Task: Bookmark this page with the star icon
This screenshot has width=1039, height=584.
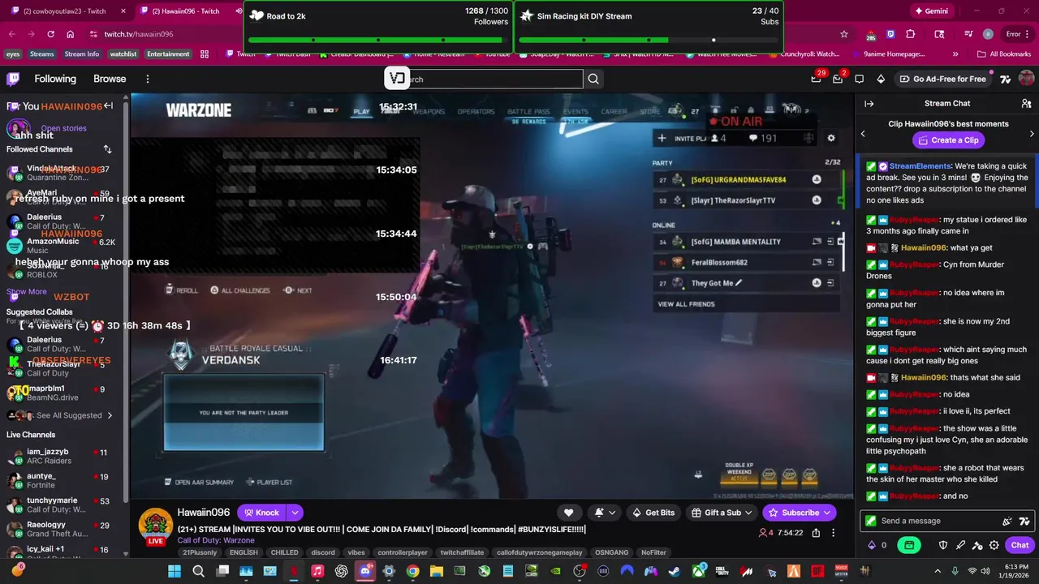Action: pyautogui.click(x=844, y=34)
